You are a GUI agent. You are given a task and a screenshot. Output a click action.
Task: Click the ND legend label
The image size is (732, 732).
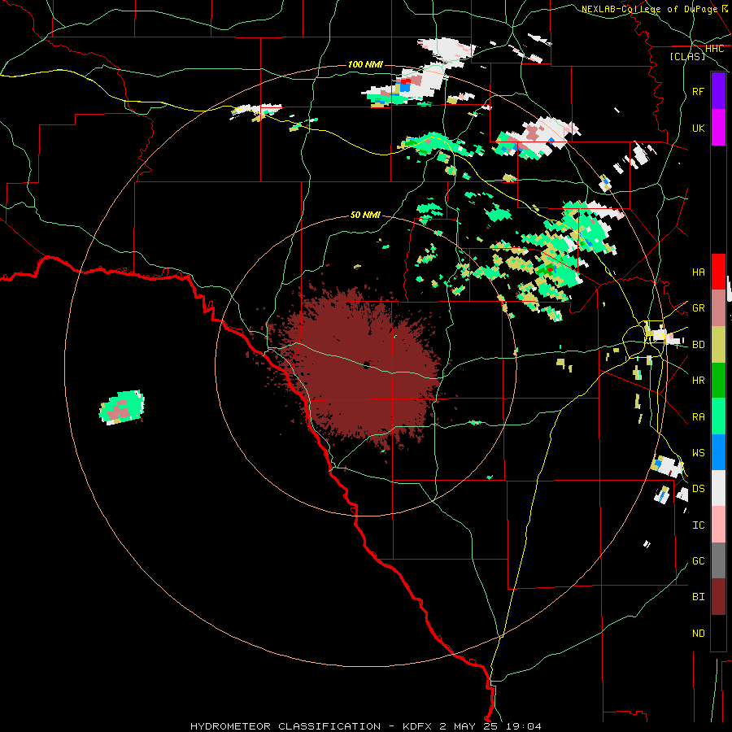coord(698,634)
